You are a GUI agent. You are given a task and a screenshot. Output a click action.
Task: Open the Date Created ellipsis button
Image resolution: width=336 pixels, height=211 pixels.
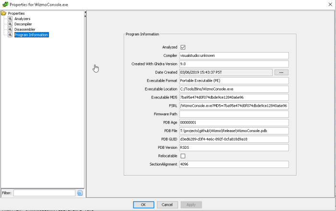281,72
